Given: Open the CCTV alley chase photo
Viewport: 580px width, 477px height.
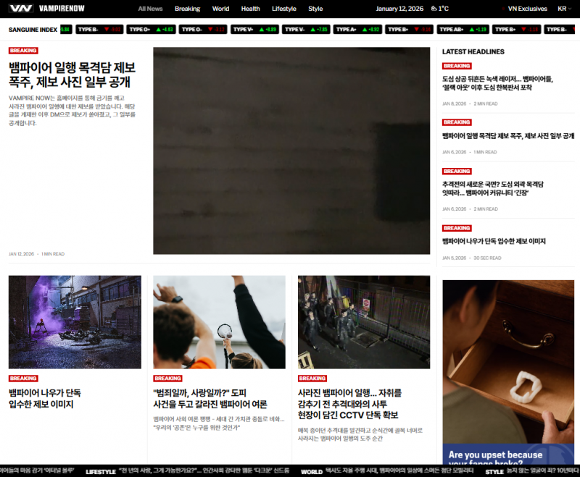Looking at the screenshot, I should point(364,322).
